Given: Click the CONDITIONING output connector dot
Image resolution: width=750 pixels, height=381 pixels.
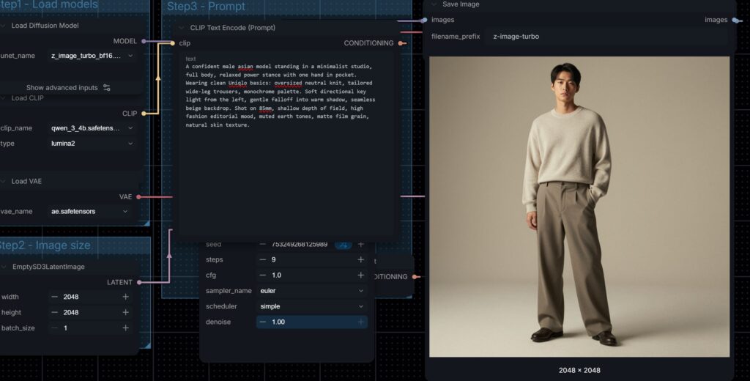Looking at the screenshot, I should point(401,43).
